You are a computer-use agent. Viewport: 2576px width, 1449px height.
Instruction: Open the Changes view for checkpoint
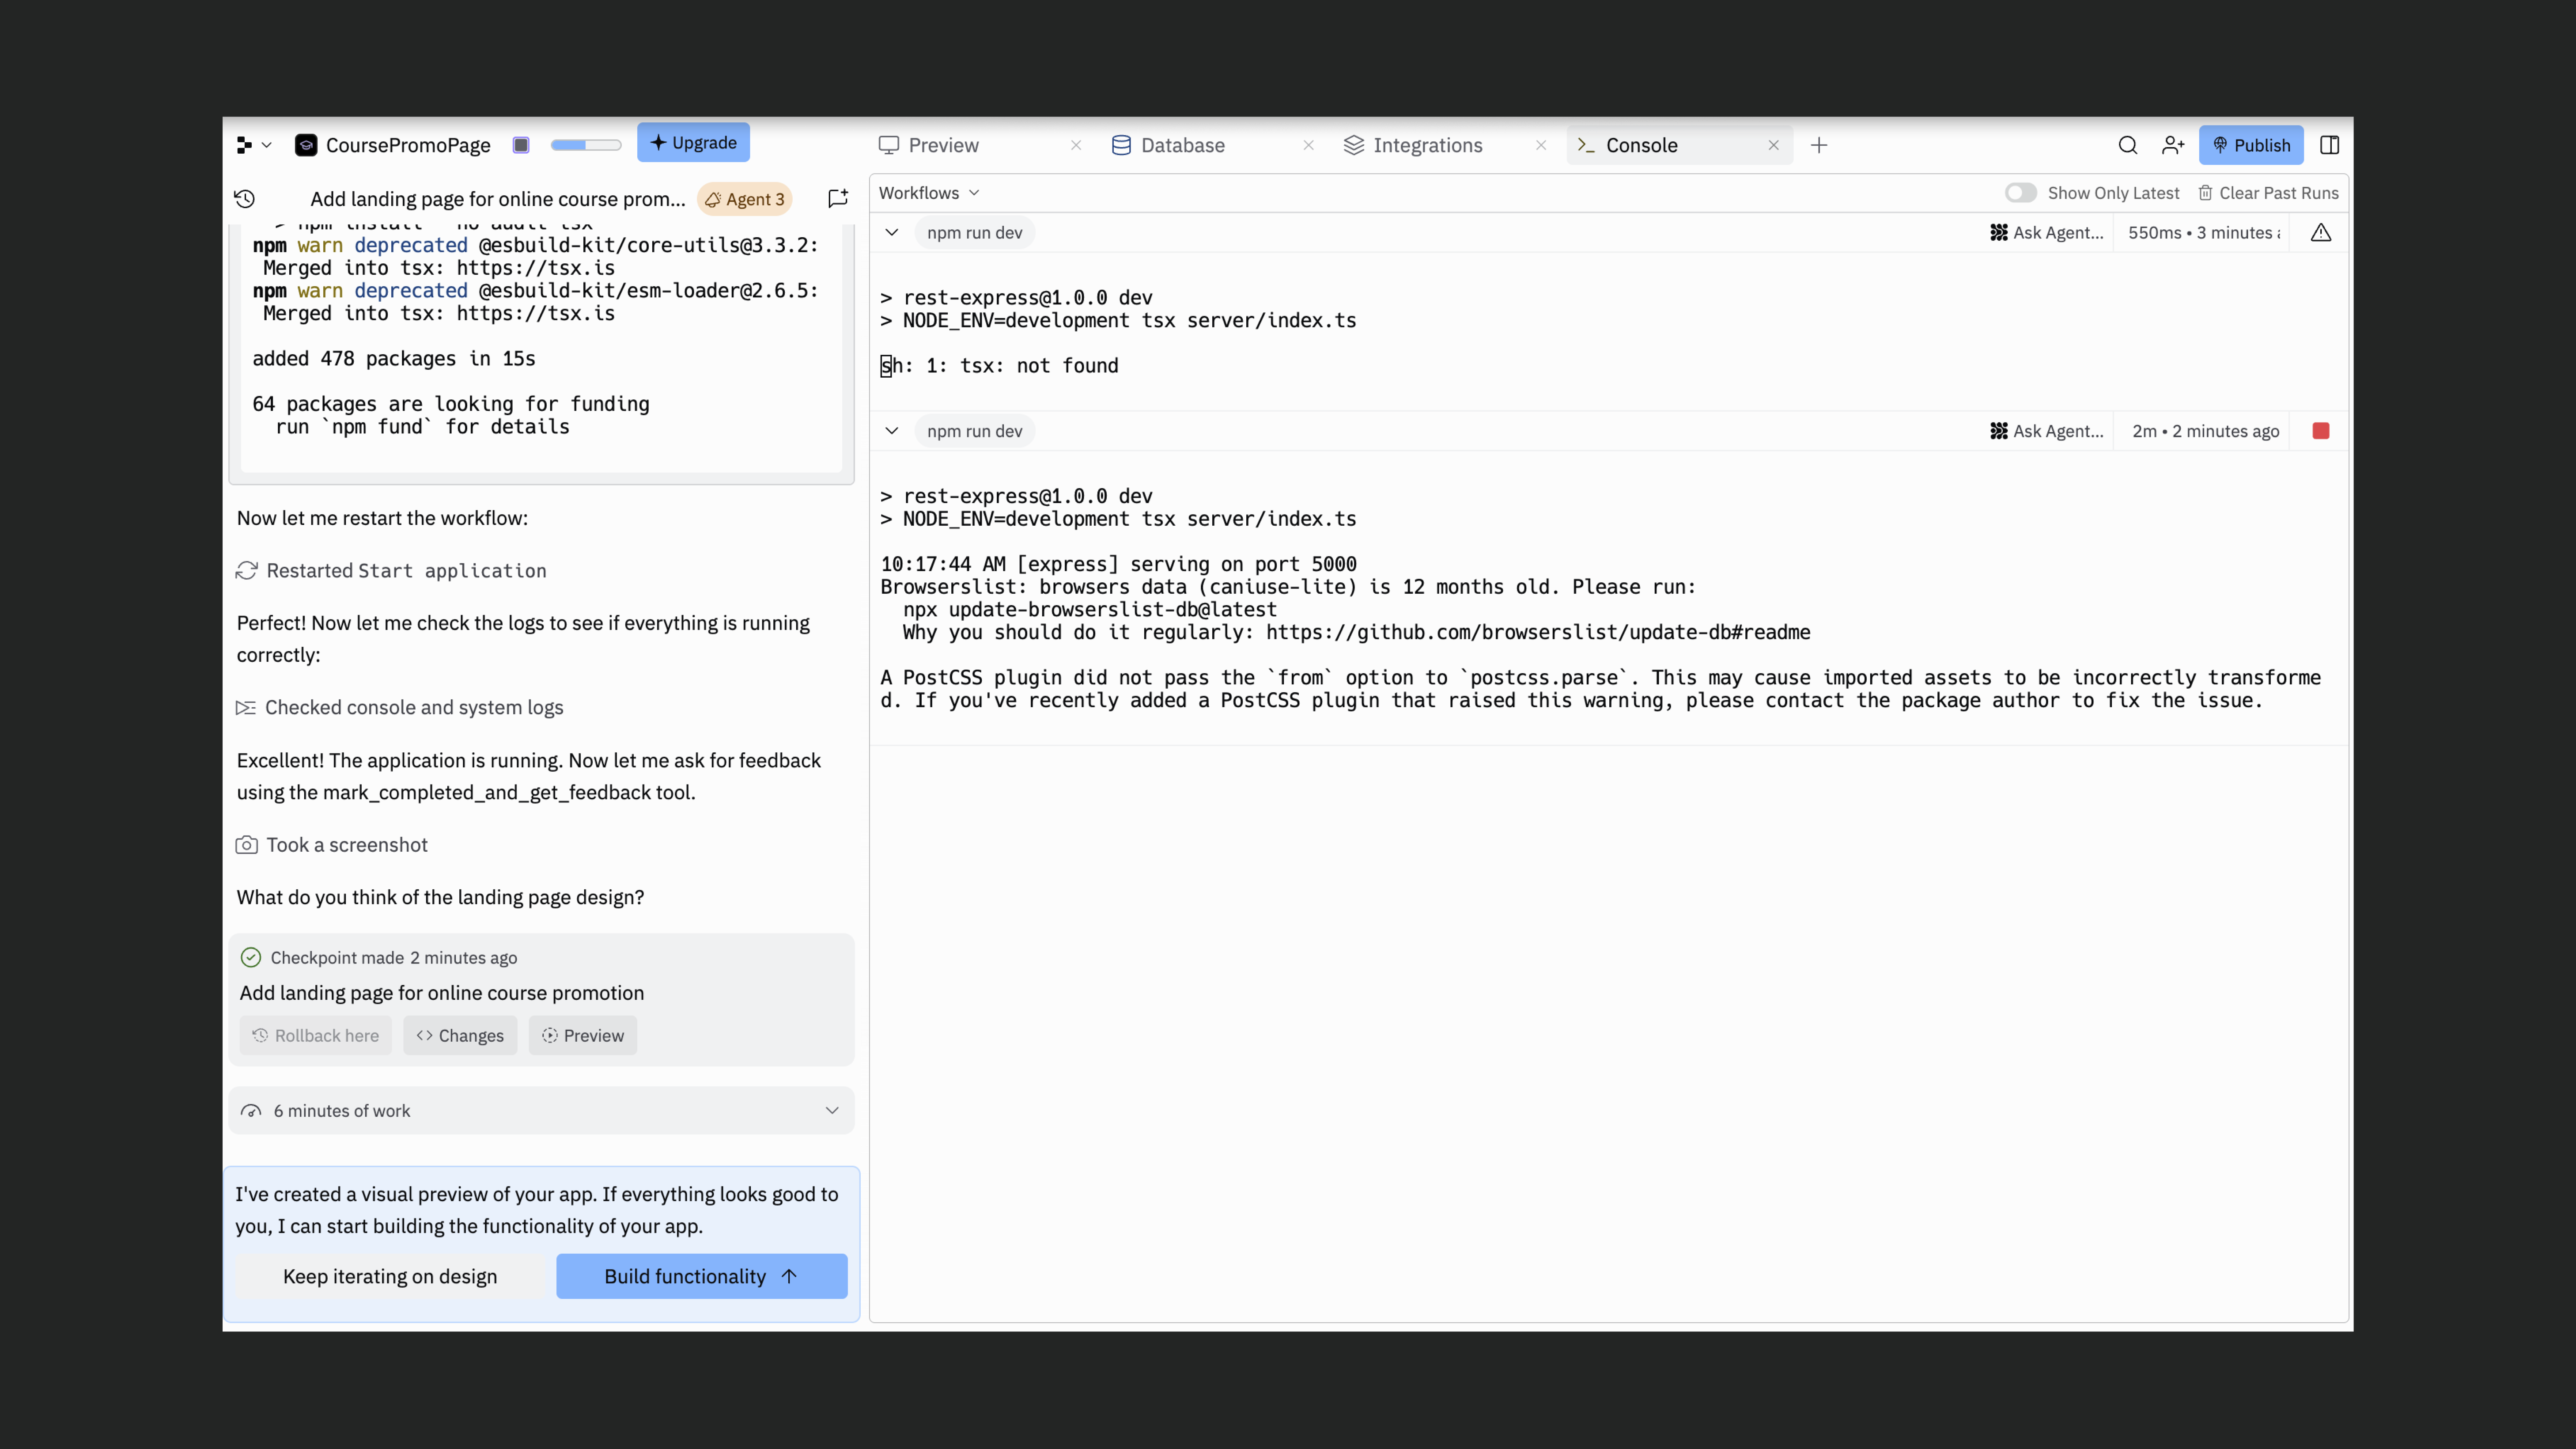460,1035
